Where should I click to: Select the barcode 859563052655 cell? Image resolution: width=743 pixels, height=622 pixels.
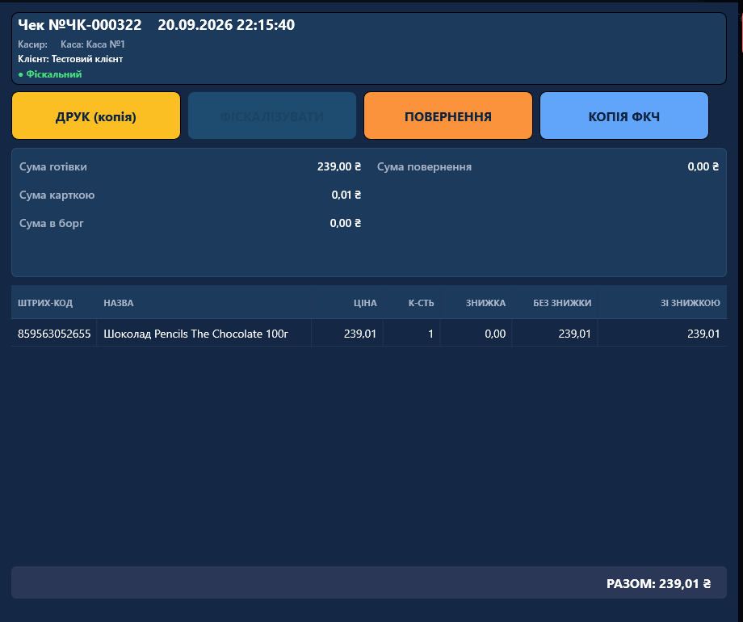pyautogui.click(x=54, y=334)
